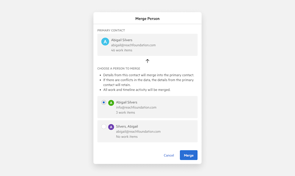295x176 pixels.
Task: Click the green Abigail Silvers avatar
Action: 111,103
